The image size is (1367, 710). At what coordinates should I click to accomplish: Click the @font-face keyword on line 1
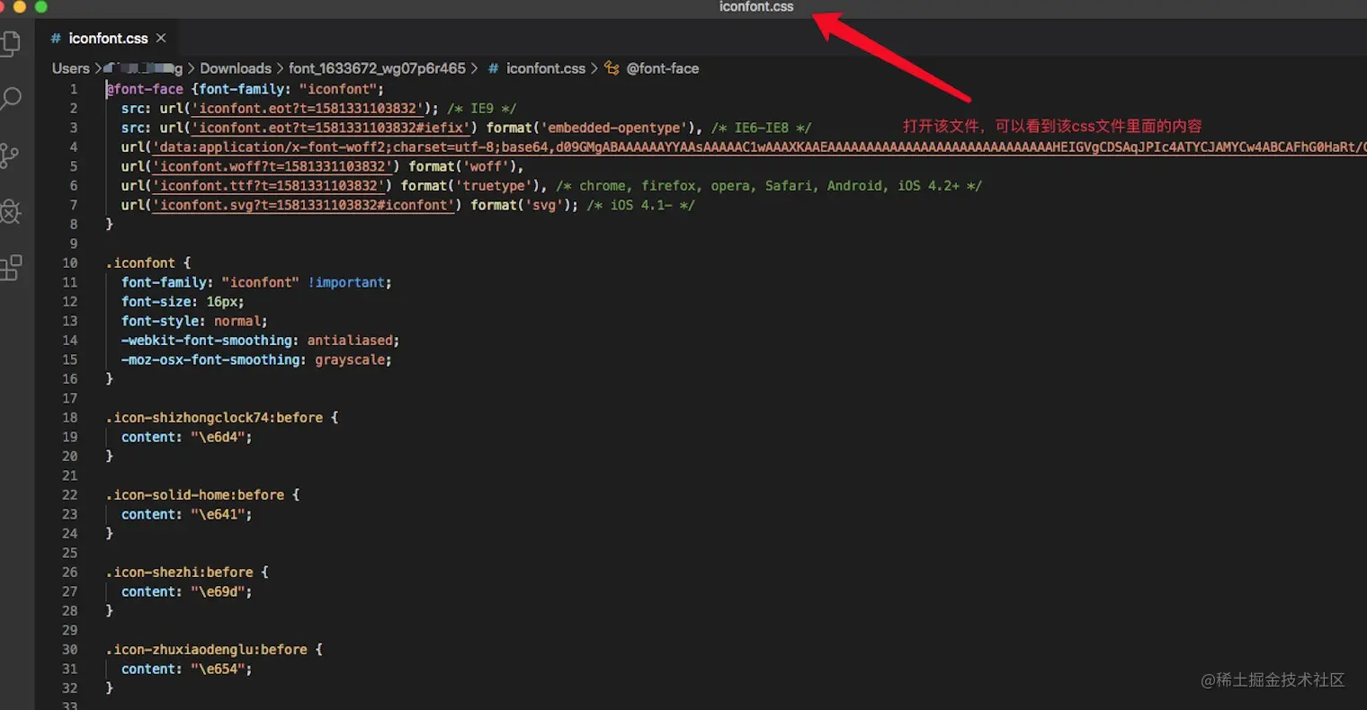point(145,89)
